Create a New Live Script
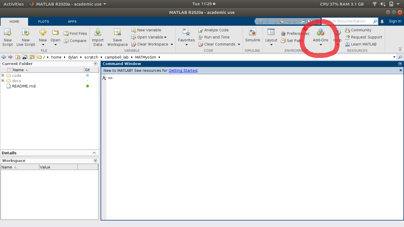 tap(26, 37)
